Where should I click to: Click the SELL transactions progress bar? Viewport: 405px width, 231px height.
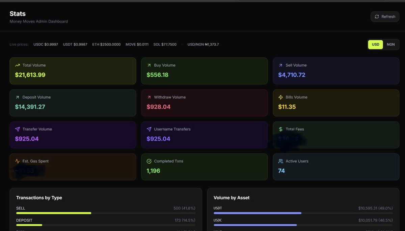(106, 213)
